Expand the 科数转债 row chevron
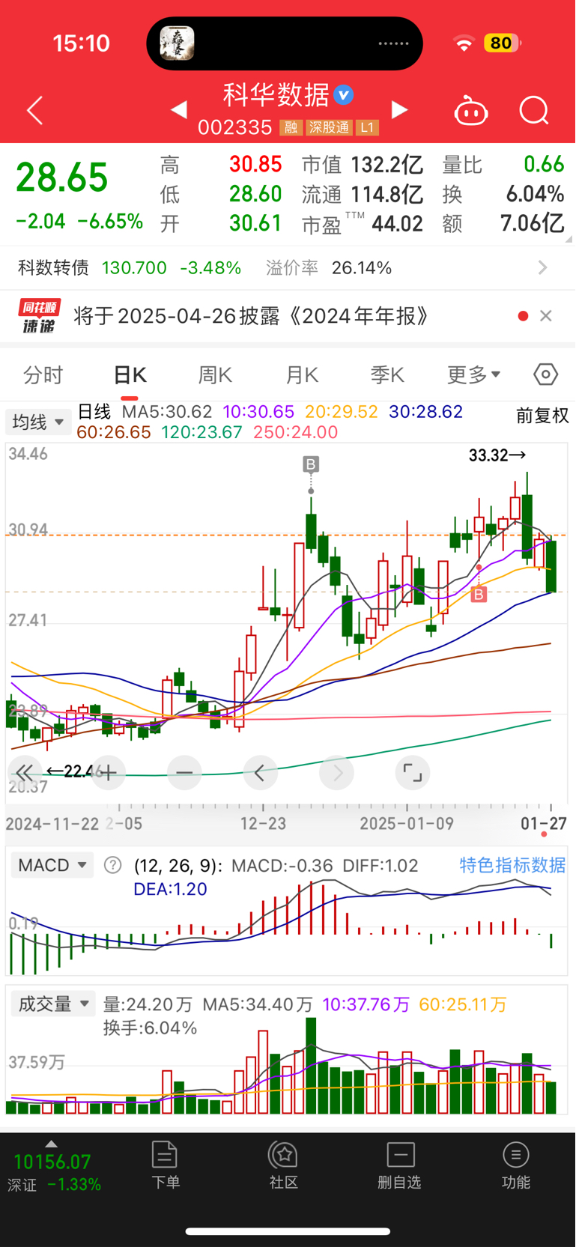The height and width of the screenshot is (1247, 576). click(x=543, y=267)
